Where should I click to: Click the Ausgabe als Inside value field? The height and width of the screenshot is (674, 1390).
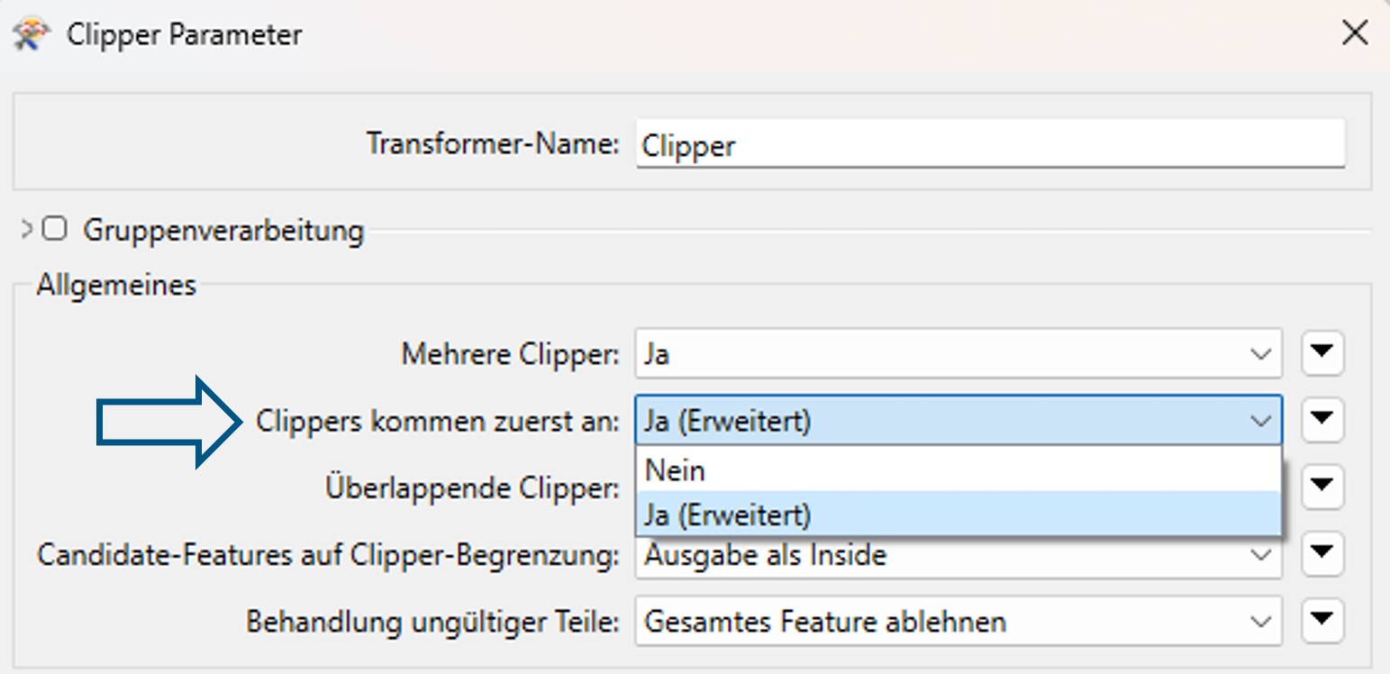coord(901,554)
